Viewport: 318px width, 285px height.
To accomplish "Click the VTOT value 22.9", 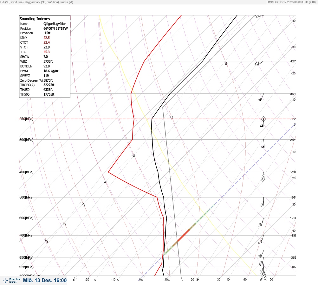I will 46,47.
